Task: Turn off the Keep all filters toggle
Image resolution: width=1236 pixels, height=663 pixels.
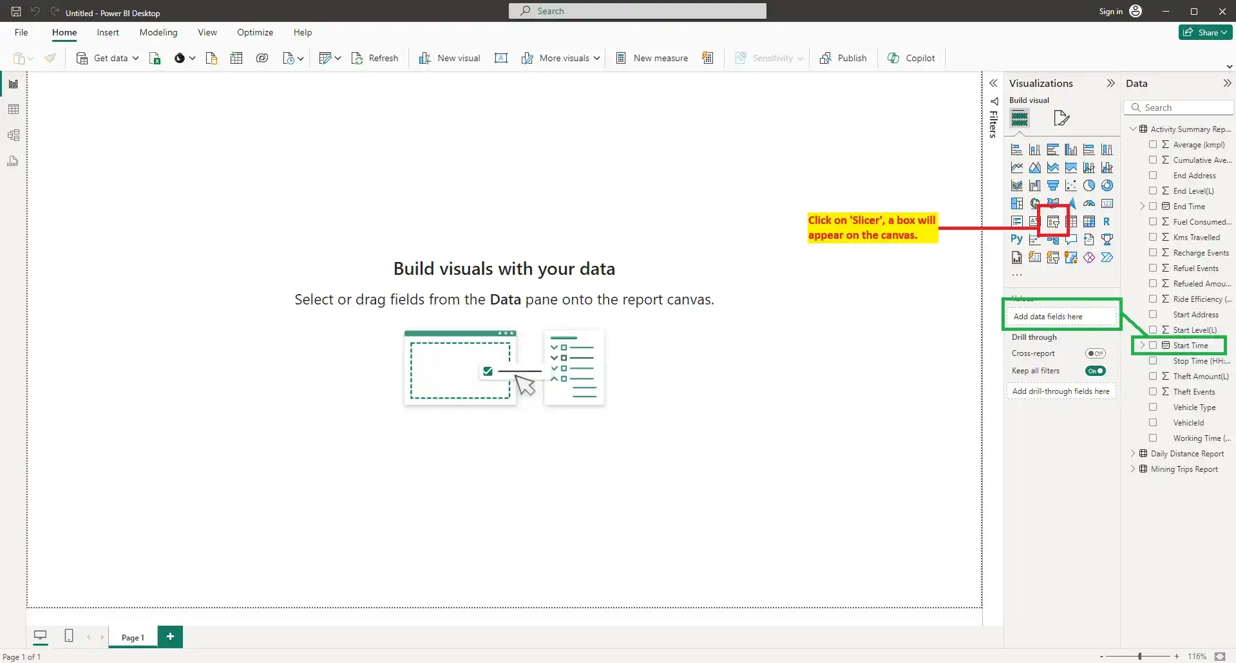Action: tap(1095, 371)
